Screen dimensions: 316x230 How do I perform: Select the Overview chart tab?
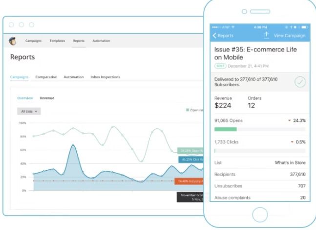pyautogui.click(x=25, y=98)
